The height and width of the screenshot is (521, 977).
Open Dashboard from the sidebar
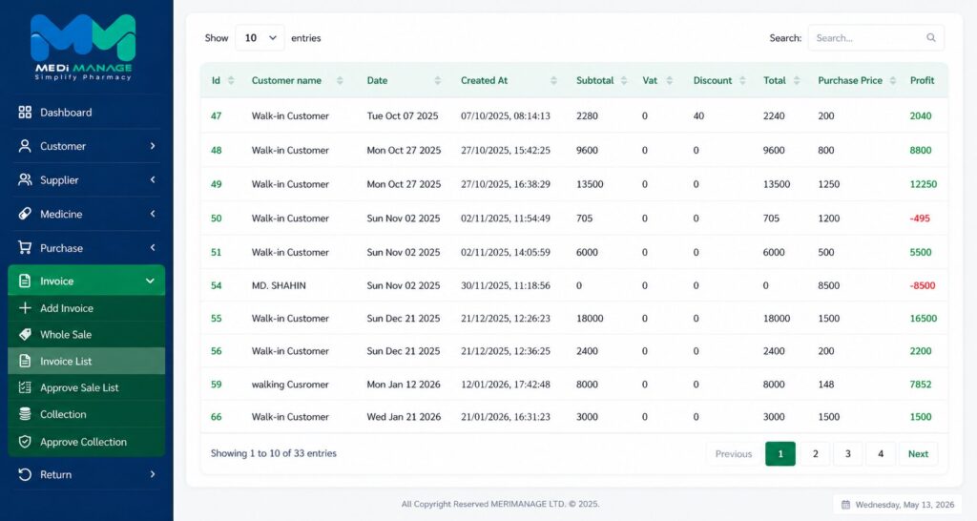pyautogui.click(x=86, y=113)
